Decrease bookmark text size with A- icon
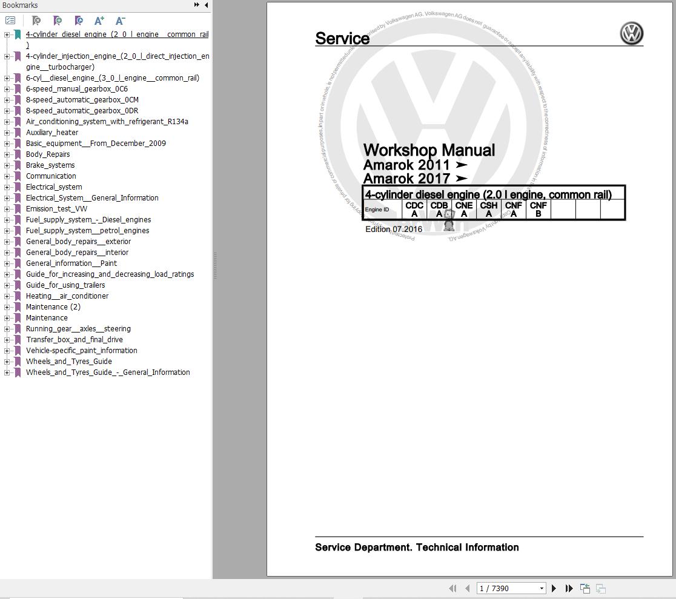The height and width of the screenshot is (599, 676). 121,20
